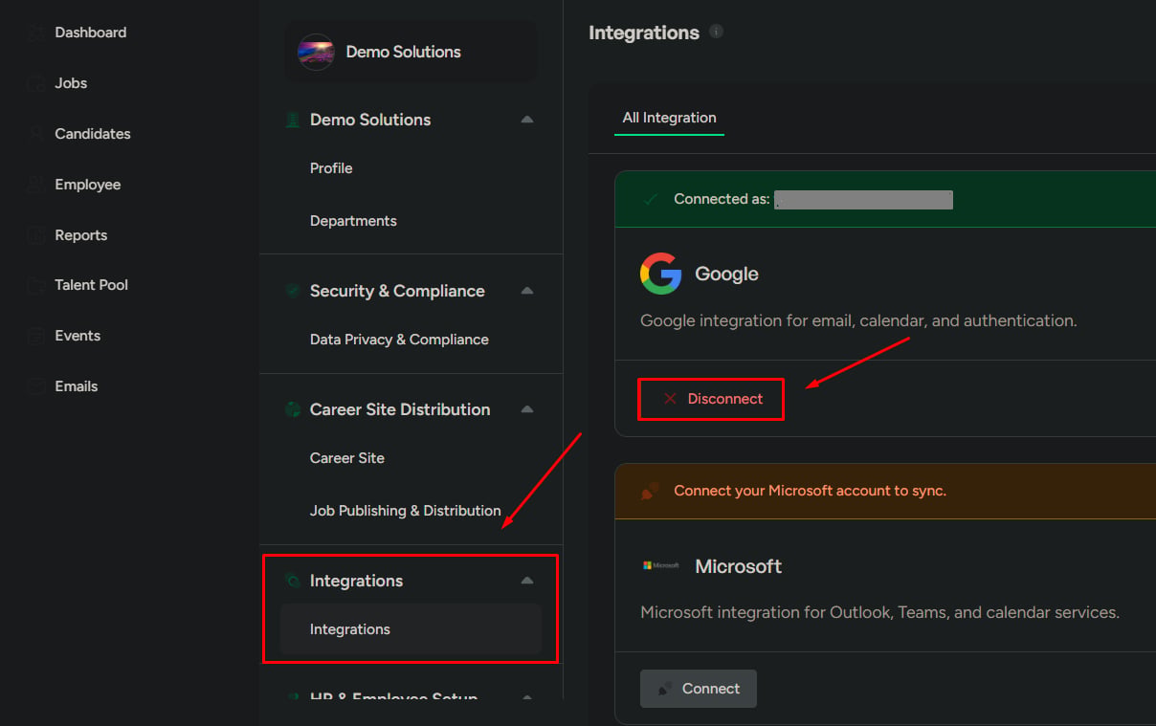Viewport: 1156px width, 726px height.
Task: Go to Candidates in the left navigation
Action: (x=93, y=134)
